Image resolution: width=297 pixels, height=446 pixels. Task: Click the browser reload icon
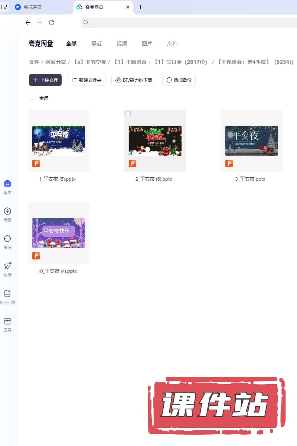pos(52,23)
